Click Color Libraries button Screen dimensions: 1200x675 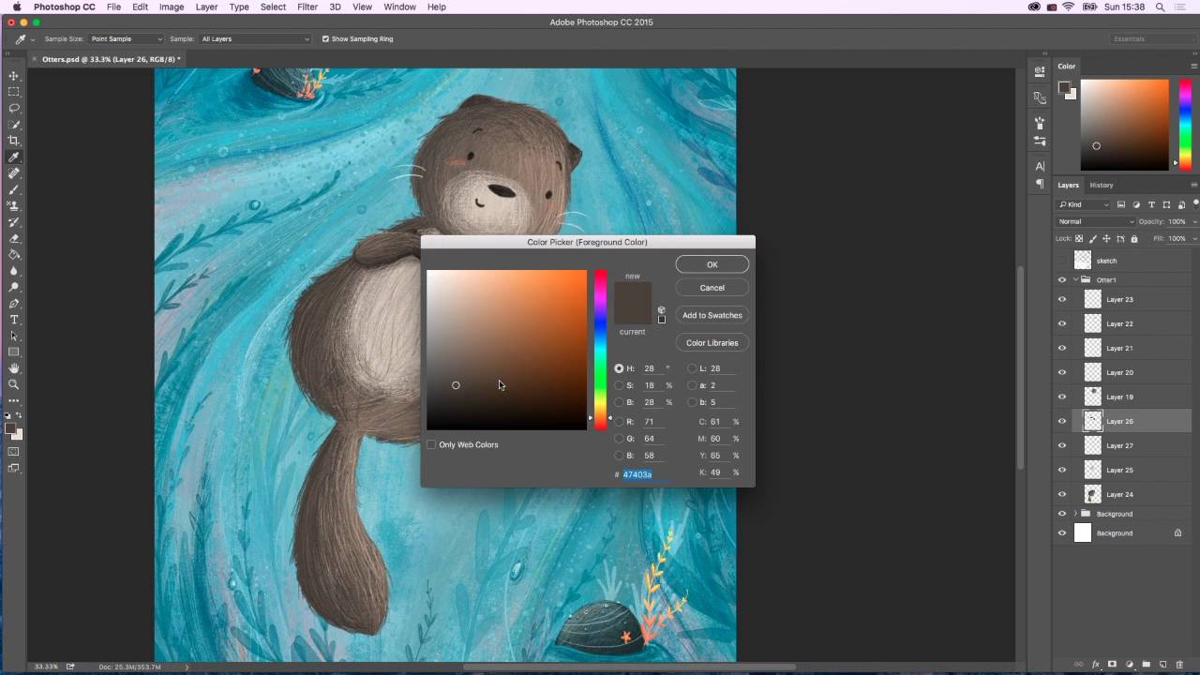pos(712,342)
